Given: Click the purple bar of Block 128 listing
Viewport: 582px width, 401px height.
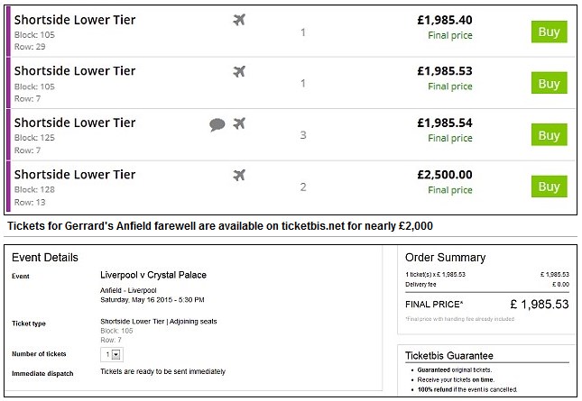Looking at the screenshot, I should pyautogui.click(x=9, y=187).
